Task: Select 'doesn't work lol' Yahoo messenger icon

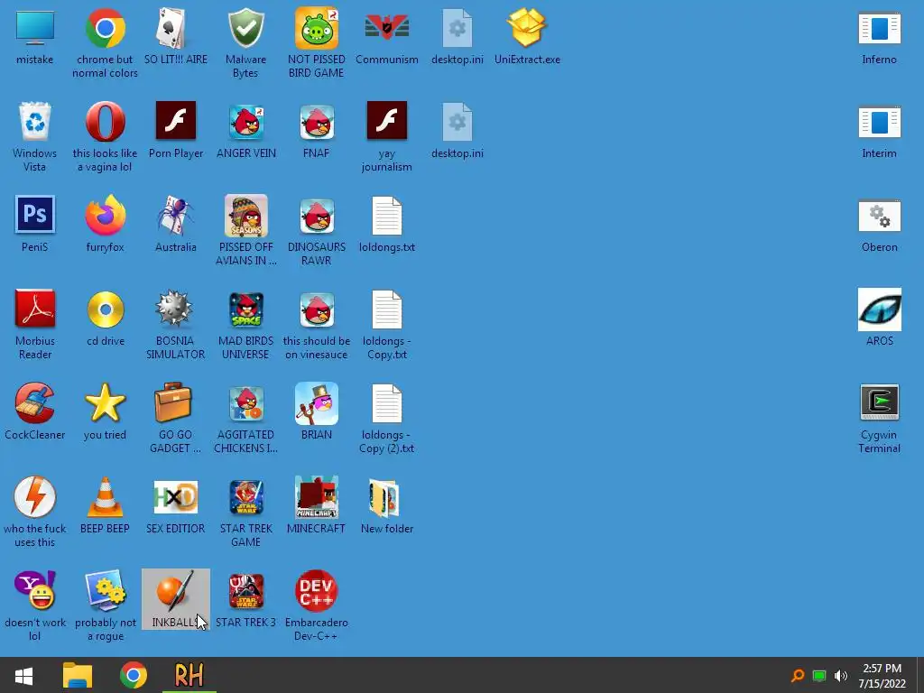Action: click(35, 590)
